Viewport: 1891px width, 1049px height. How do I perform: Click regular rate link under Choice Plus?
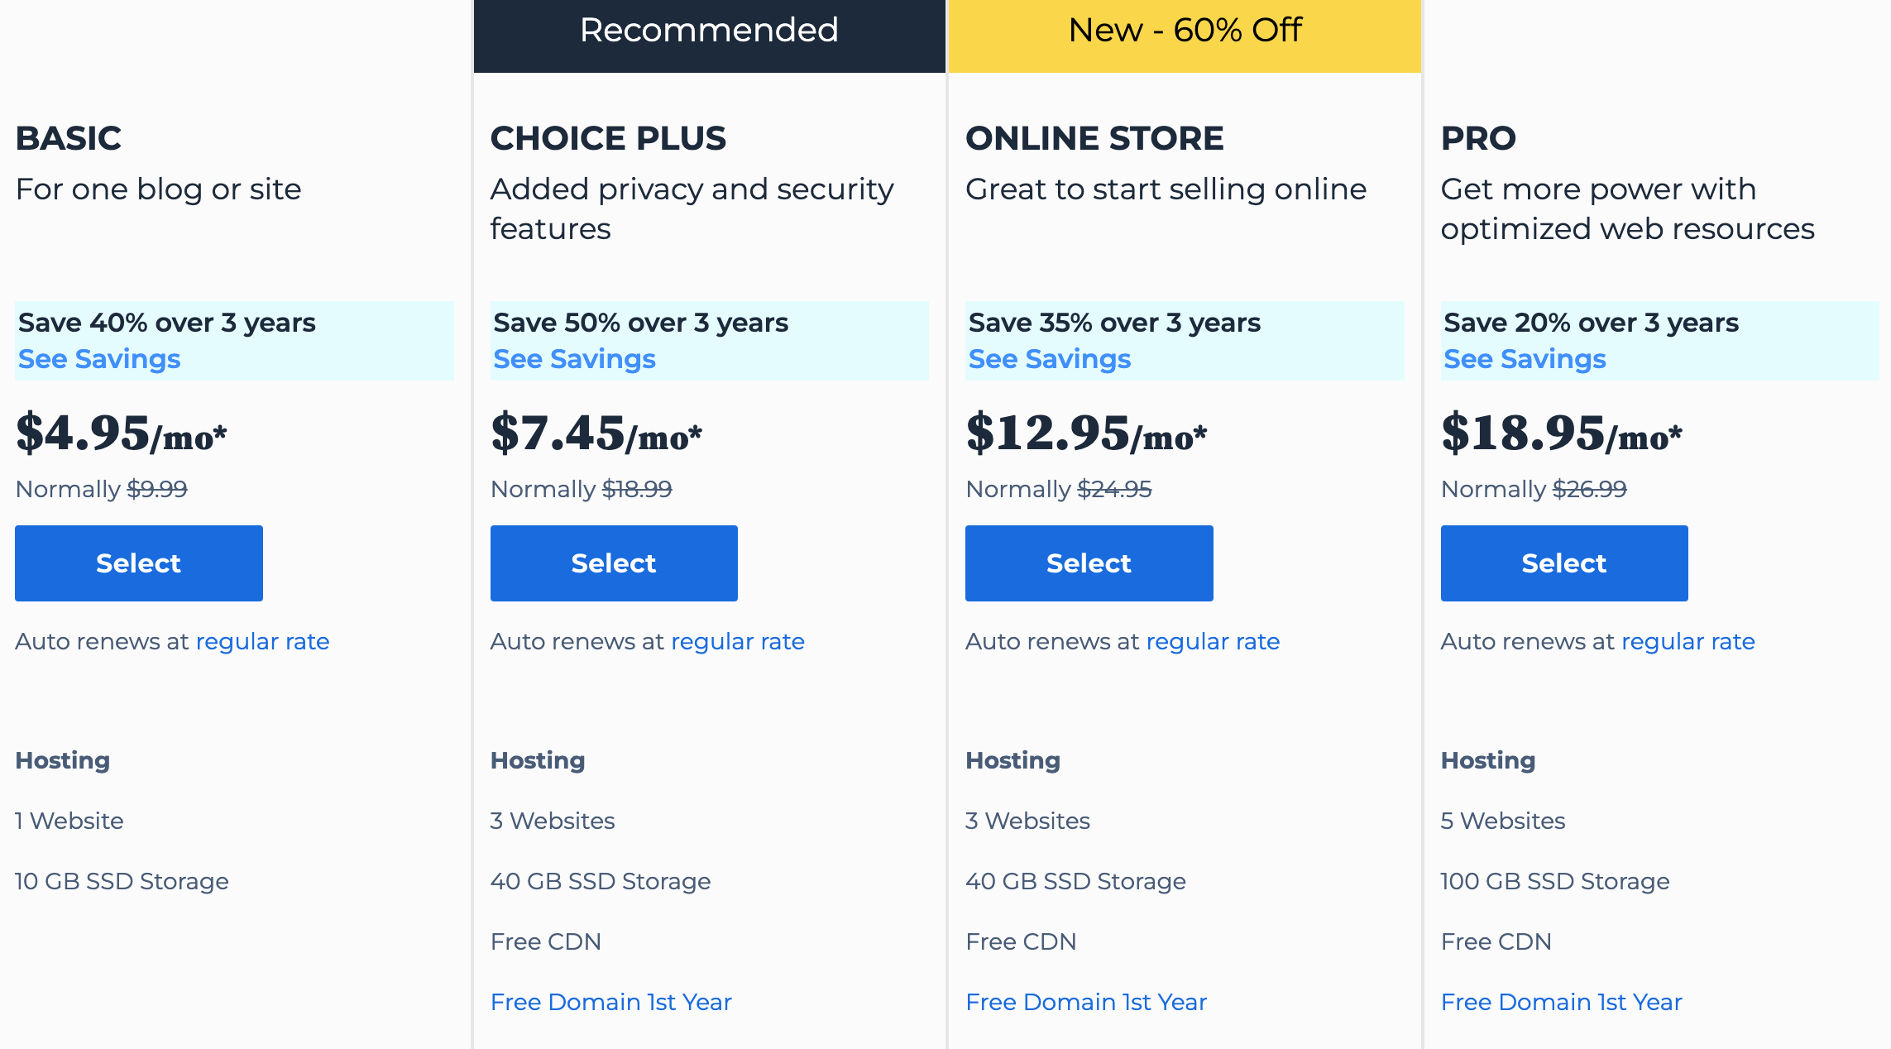[738, 642]
